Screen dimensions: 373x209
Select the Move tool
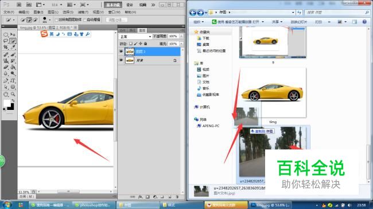[13, 35]
